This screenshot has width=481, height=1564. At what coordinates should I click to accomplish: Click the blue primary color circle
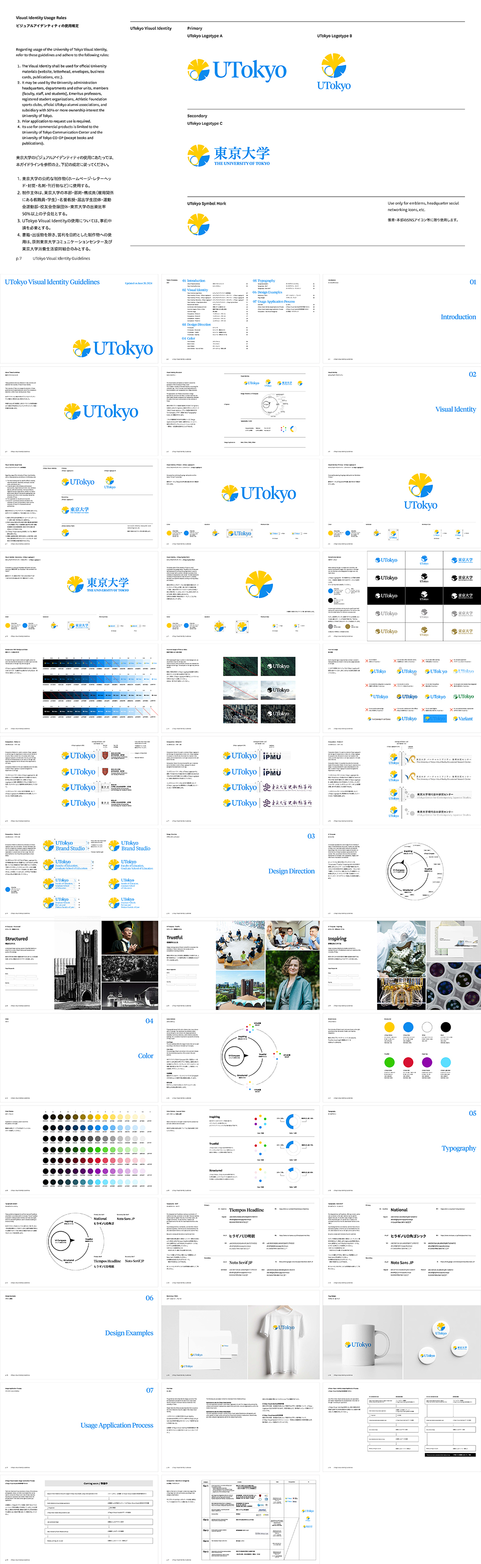(x=408, y=1028)
